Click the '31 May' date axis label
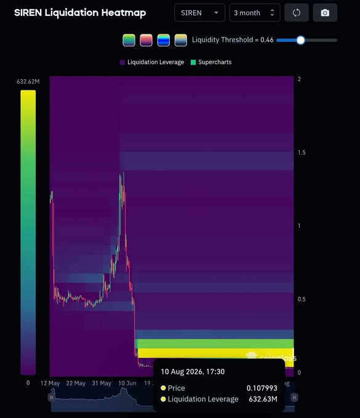 [102, 383]
